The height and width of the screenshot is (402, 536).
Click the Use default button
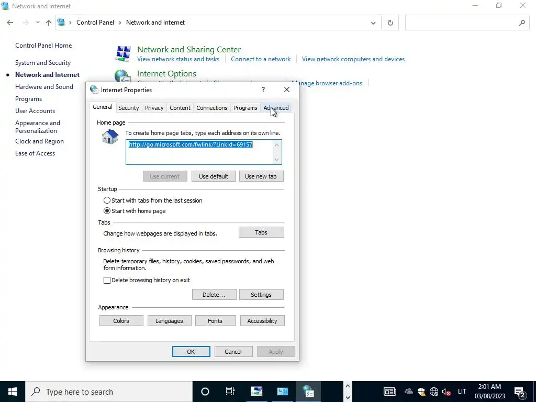pos(214,176)
